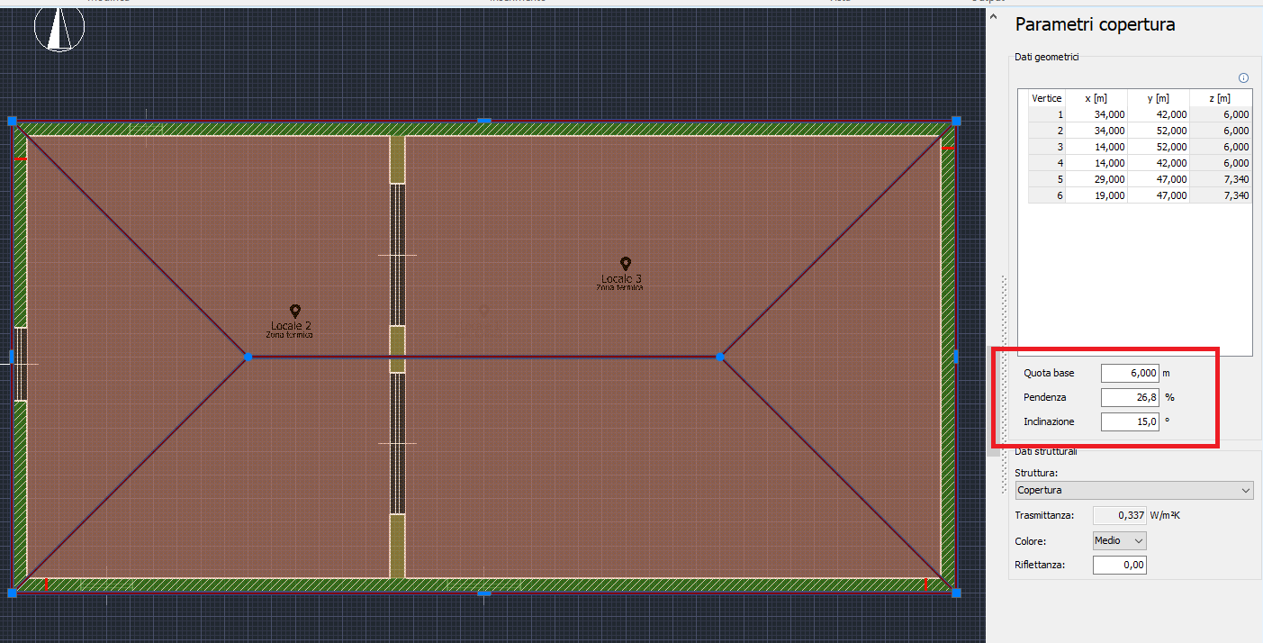Grab the top edge midpoint handle
Image resolution: width=1263 pixels, height=643 pixels.
coord(484,120)
